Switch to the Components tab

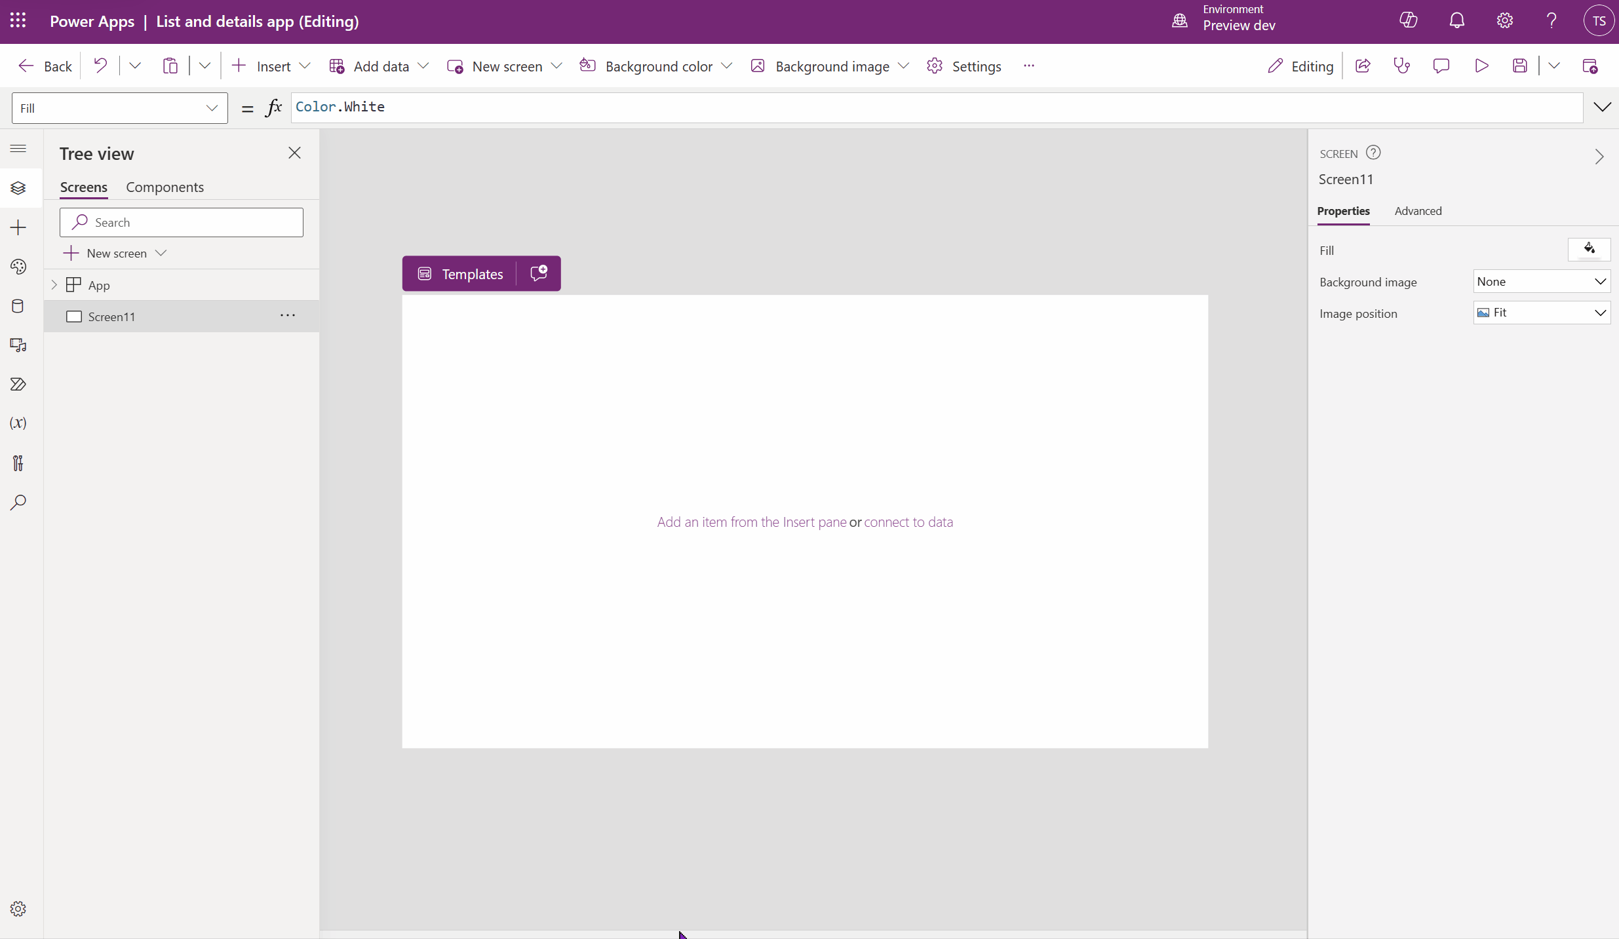point(165,187)
